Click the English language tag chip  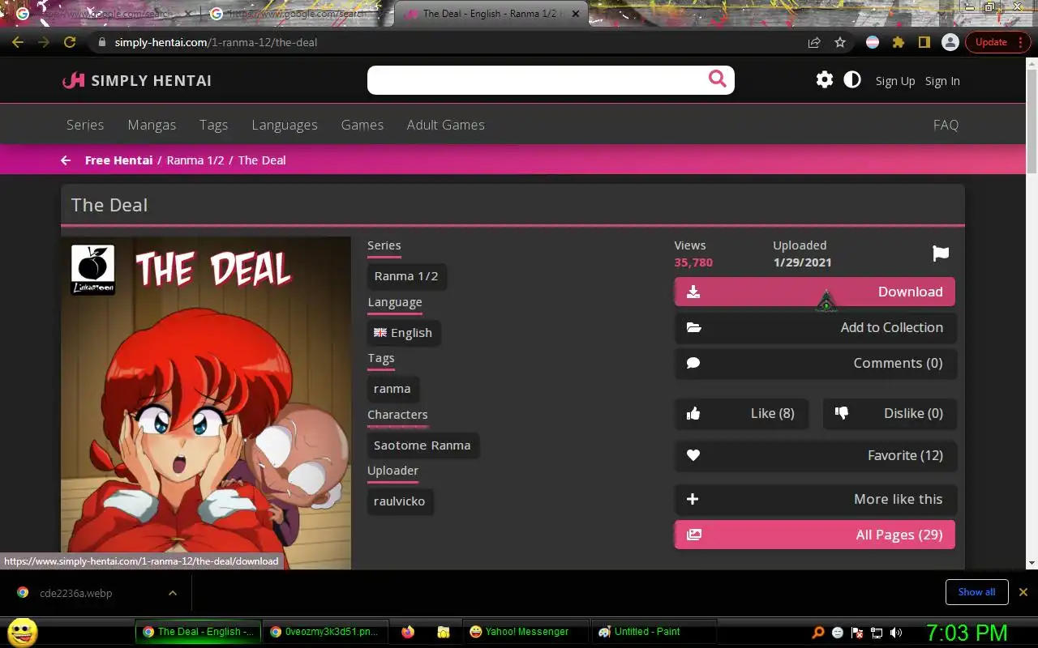pos(403,333)
